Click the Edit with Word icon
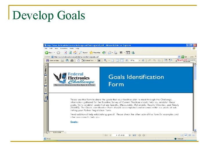209x157 pixels. click(121, 53)
